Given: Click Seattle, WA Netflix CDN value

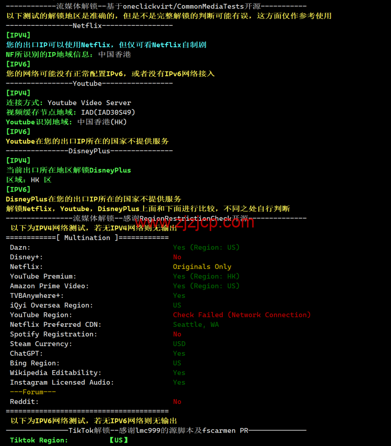Looking at the screenshot, I should [196, 324].
